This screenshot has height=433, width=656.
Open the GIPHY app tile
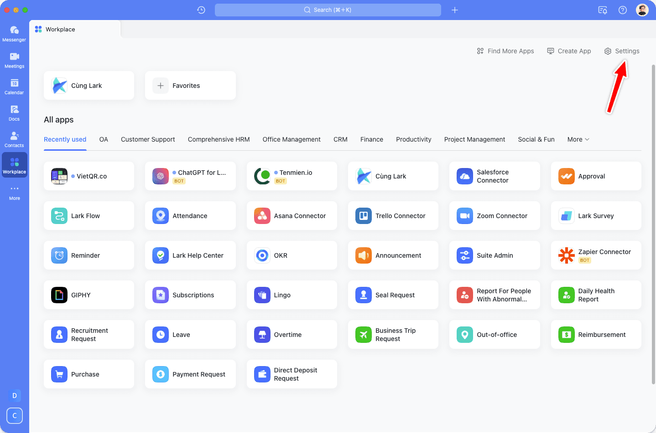point(89,295)
